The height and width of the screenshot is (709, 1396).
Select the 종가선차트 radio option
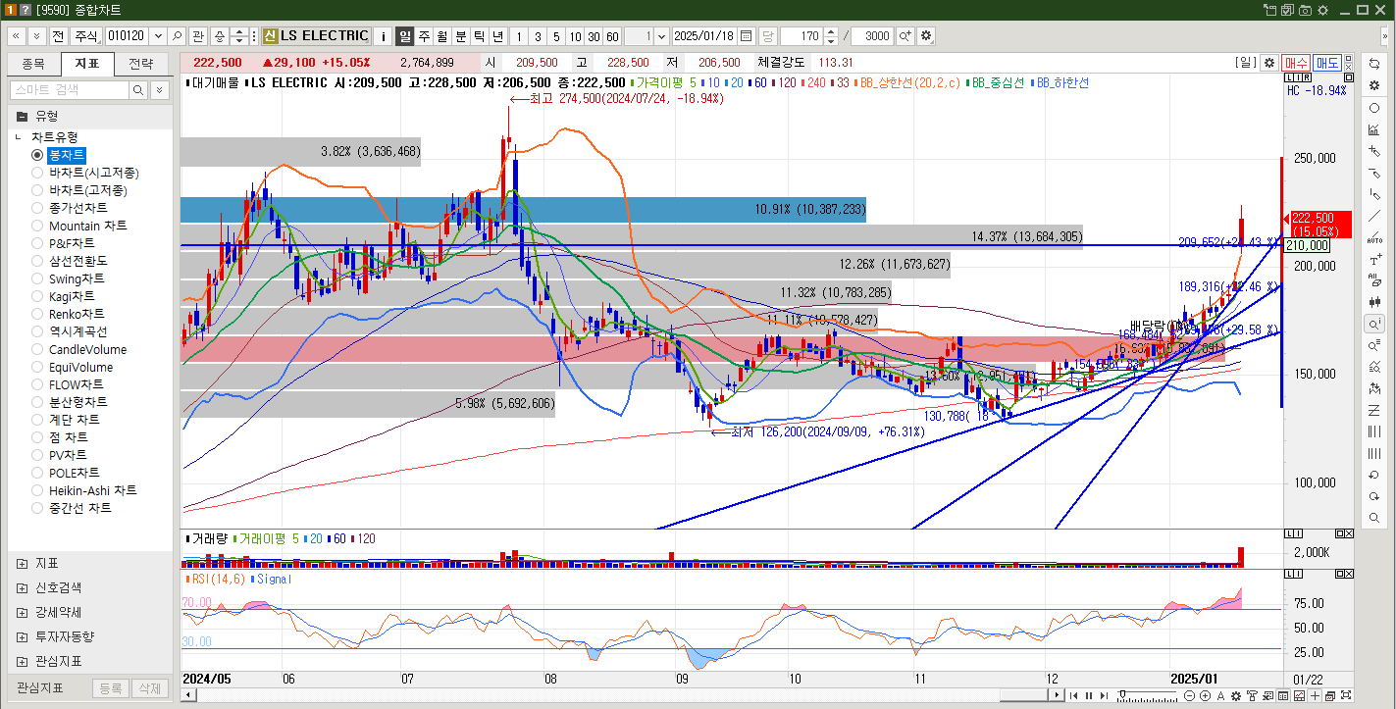coord(37,208)
